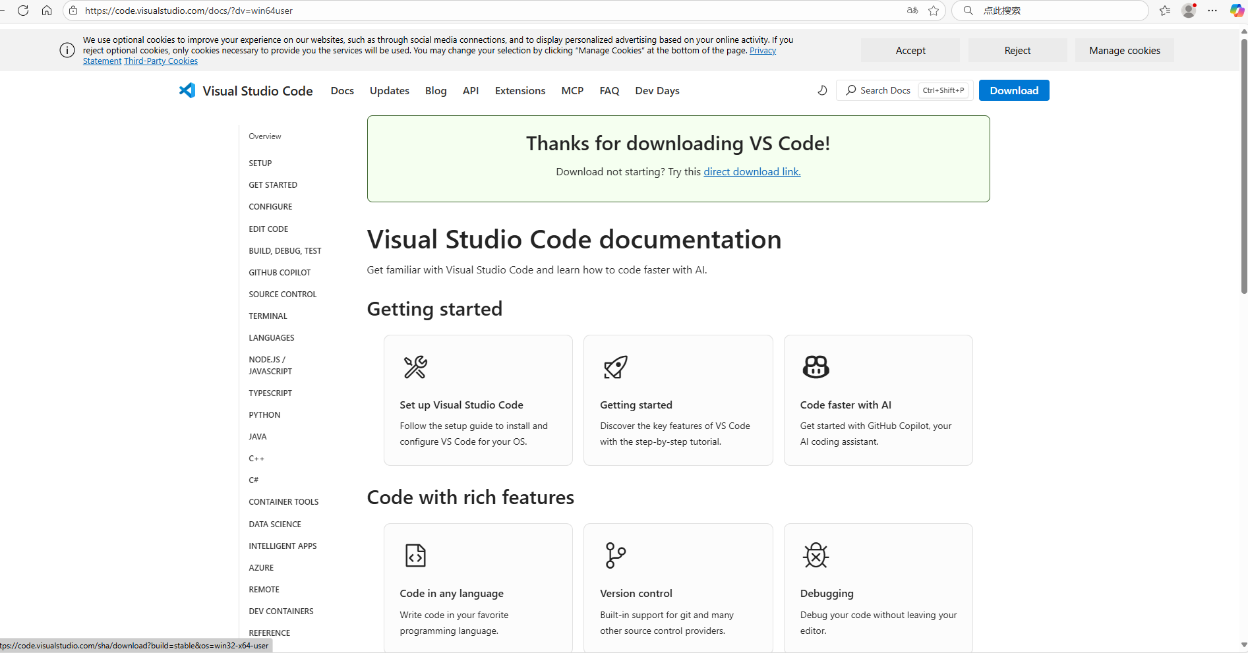Screen dimensions: 1248x653
Task: Click the Search Docs field
Action: (905, 90)
